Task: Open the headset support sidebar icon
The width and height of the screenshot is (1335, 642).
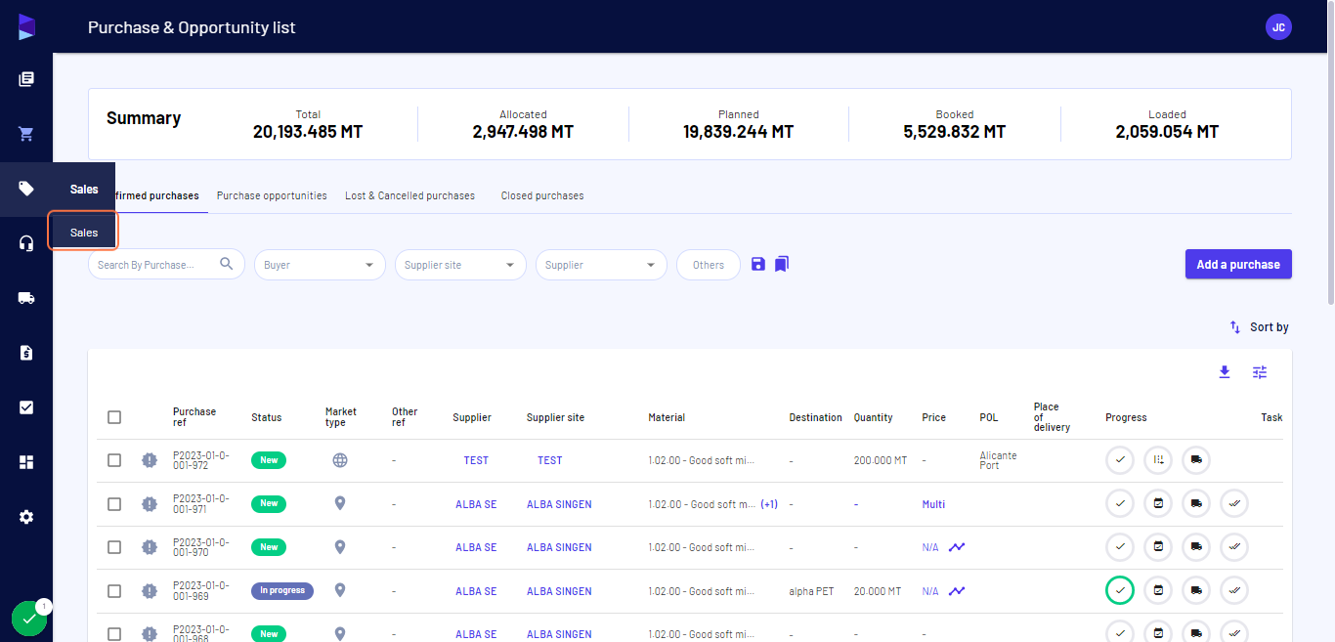Action: point(26,243)
